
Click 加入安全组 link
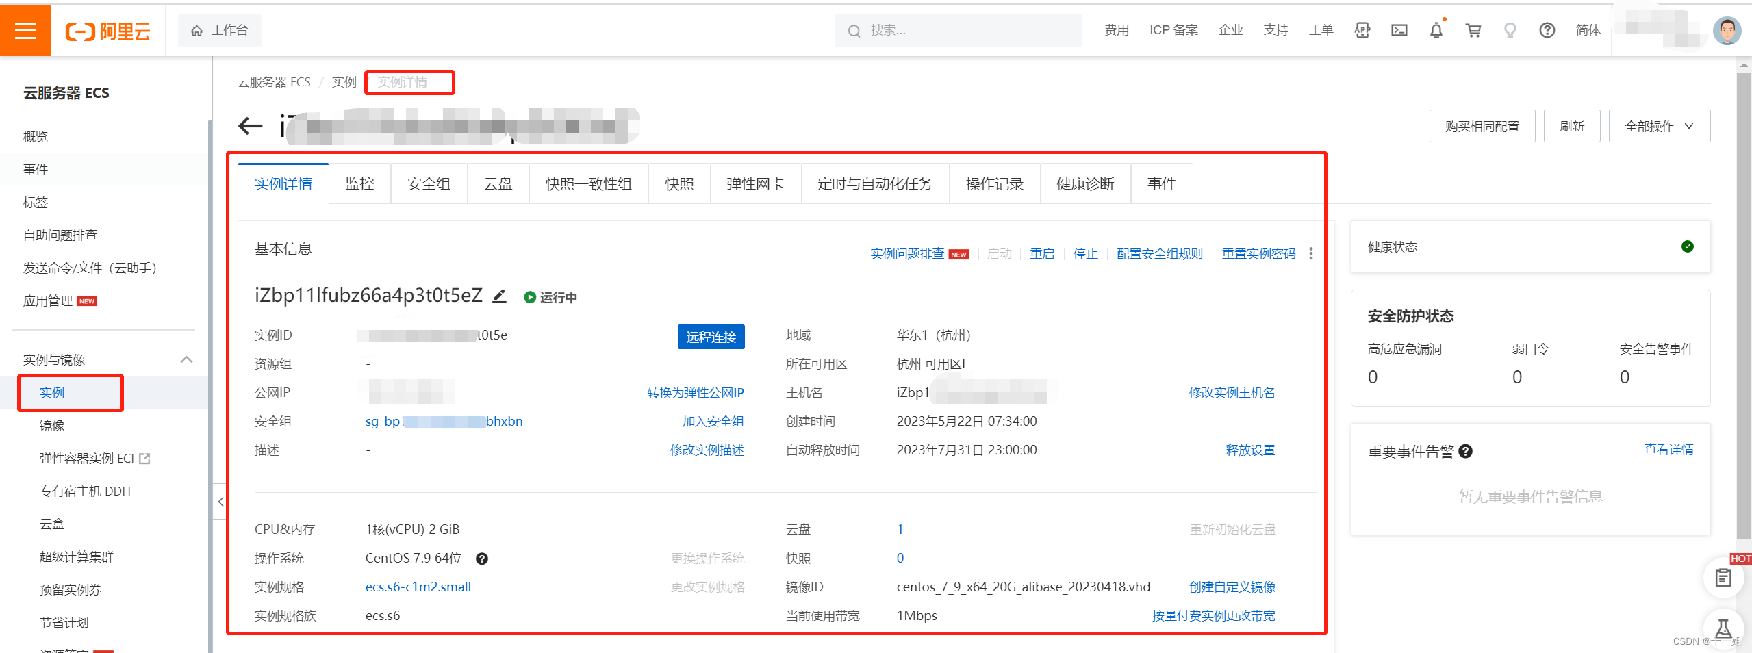tap(713, 422)
